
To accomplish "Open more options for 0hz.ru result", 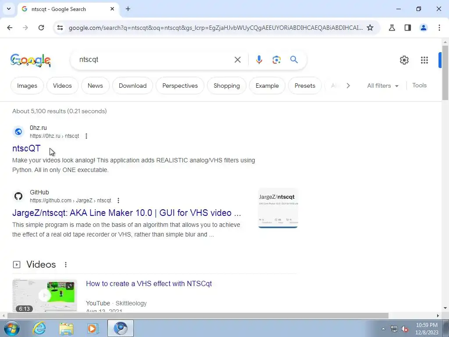I will click(x=86, y=136).
